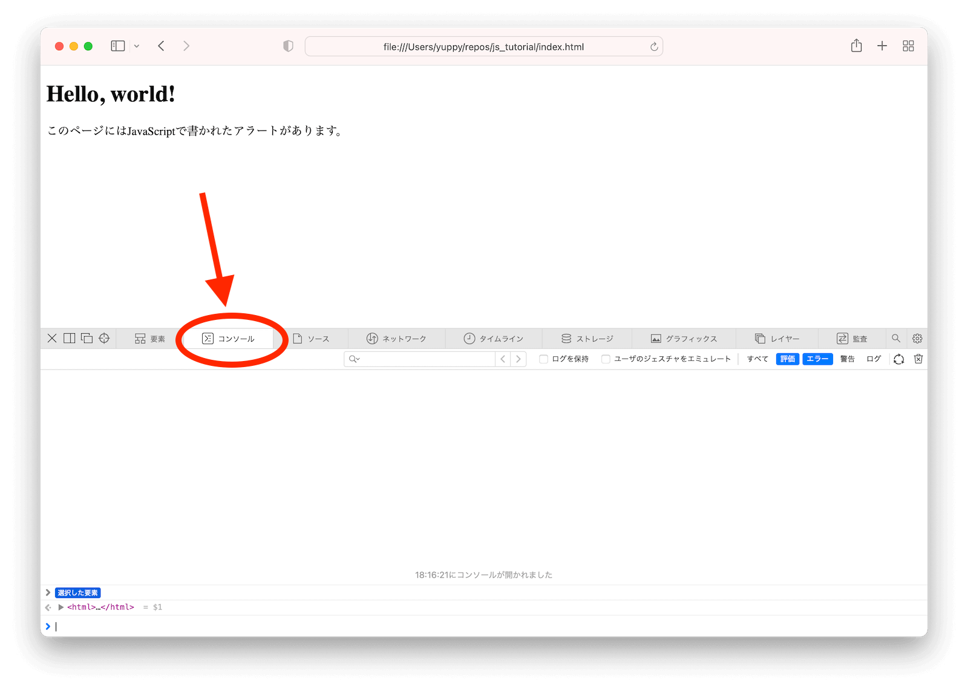Click the Hello, world! heading
Image resolution: width=968 pixels, height=690 pixels.
(111, 94)
